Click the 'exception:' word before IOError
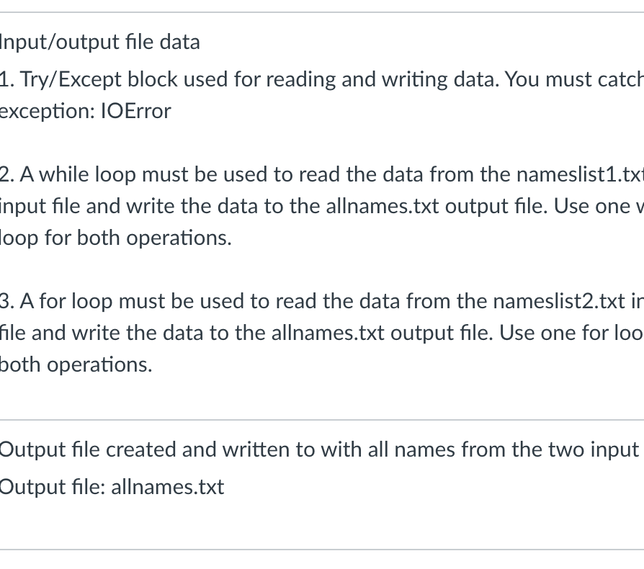This screenshot has width=644, height=569. coord(48,112)
